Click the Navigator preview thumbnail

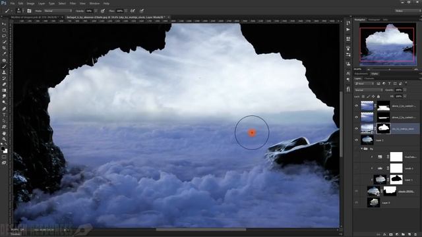[388, 44]
